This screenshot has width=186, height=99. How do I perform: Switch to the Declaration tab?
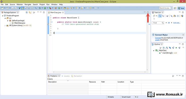tap(77, 76)
